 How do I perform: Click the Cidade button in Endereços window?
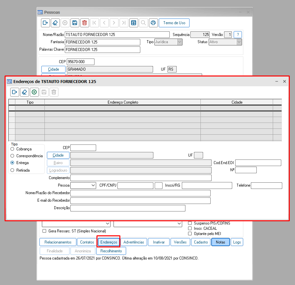(58, 155)
